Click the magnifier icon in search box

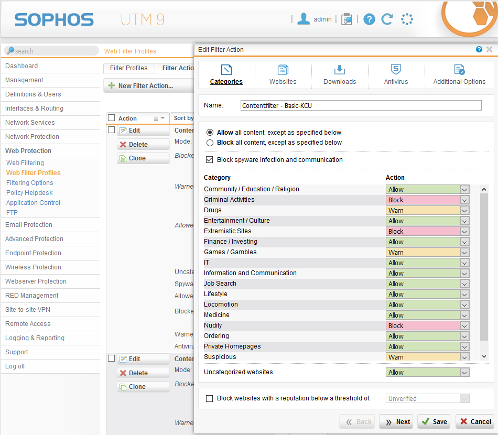[x=10, y=50]
